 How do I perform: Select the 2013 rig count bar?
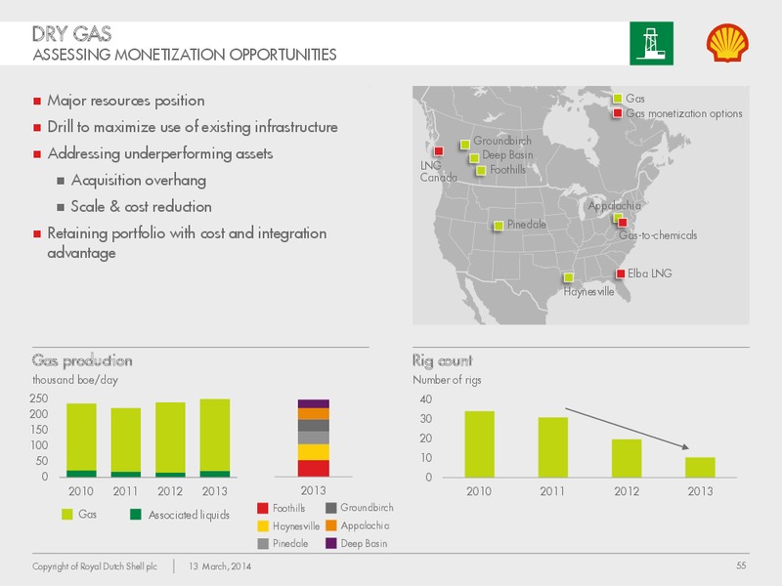point(700,468)
